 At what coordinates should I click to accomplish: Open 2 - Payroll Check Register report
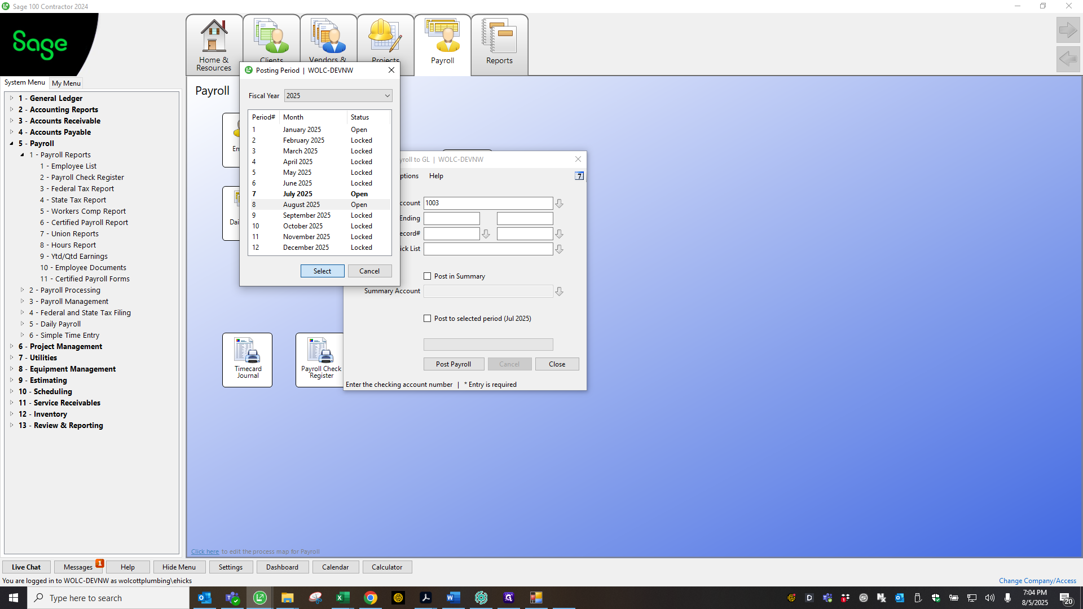[x=82, y=177]
